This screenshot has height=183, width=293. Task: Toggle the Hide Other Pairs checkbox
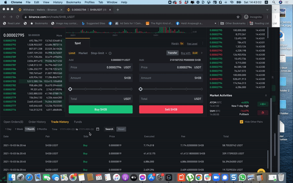[x=241, y=122]
